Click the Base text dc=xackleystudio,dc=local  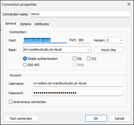[43, 49]
